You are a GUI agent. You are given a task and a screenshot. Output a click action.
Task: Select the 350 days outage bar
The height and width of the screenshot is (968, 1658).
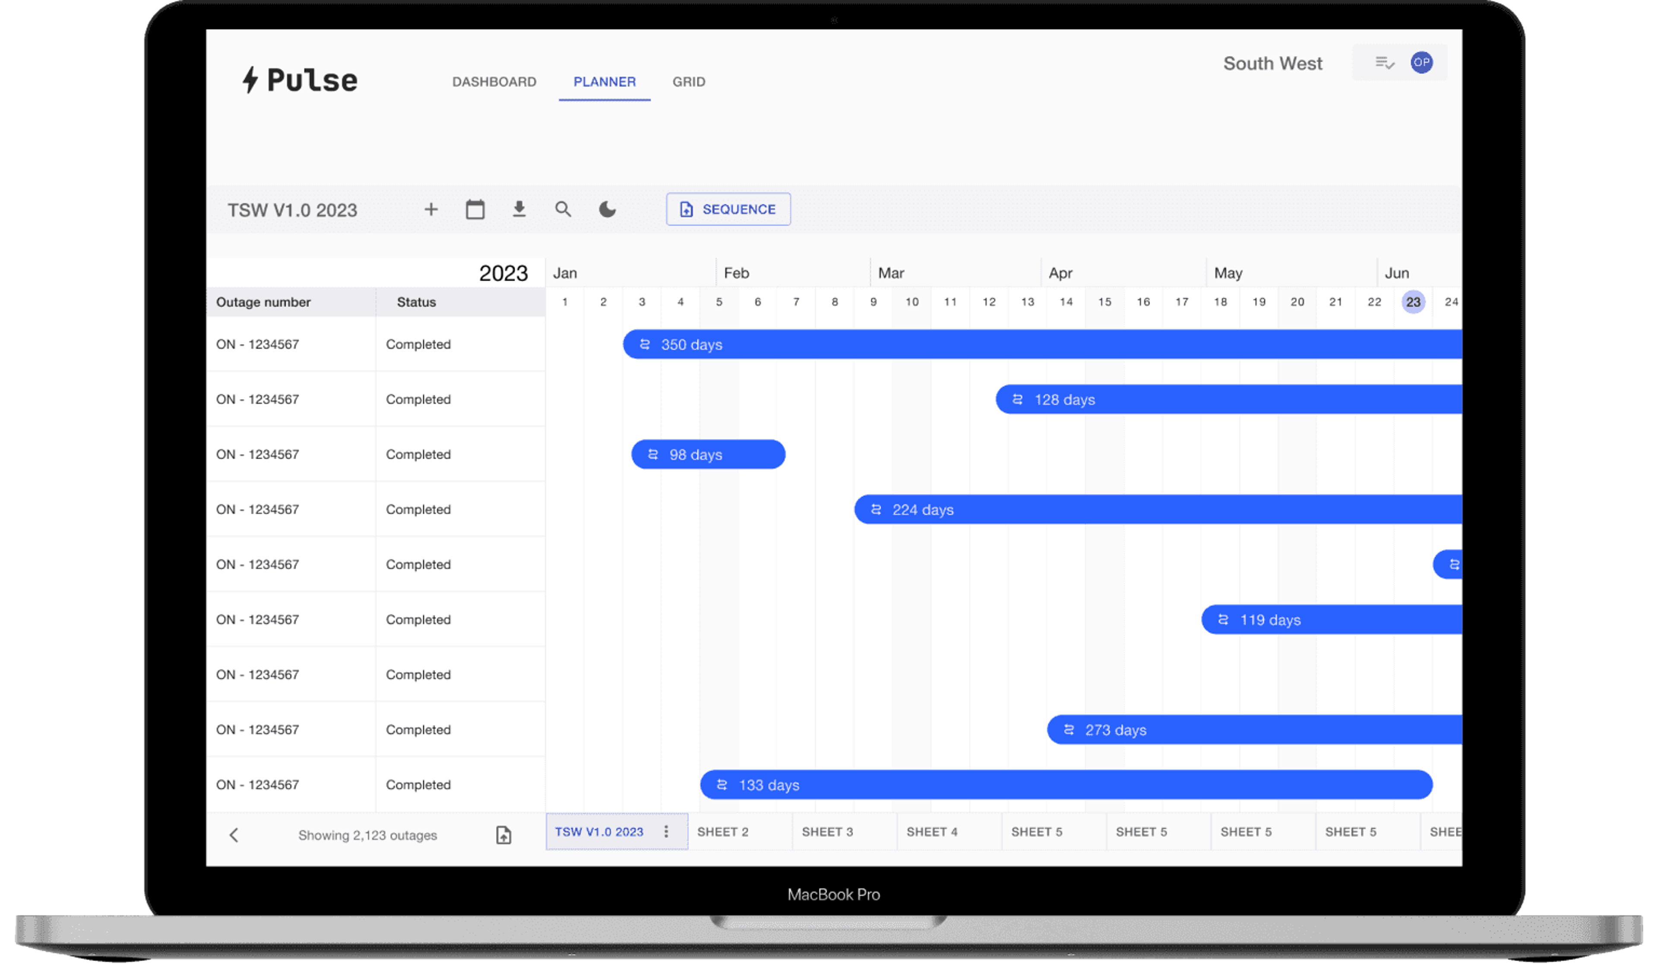click(1042, 344)
